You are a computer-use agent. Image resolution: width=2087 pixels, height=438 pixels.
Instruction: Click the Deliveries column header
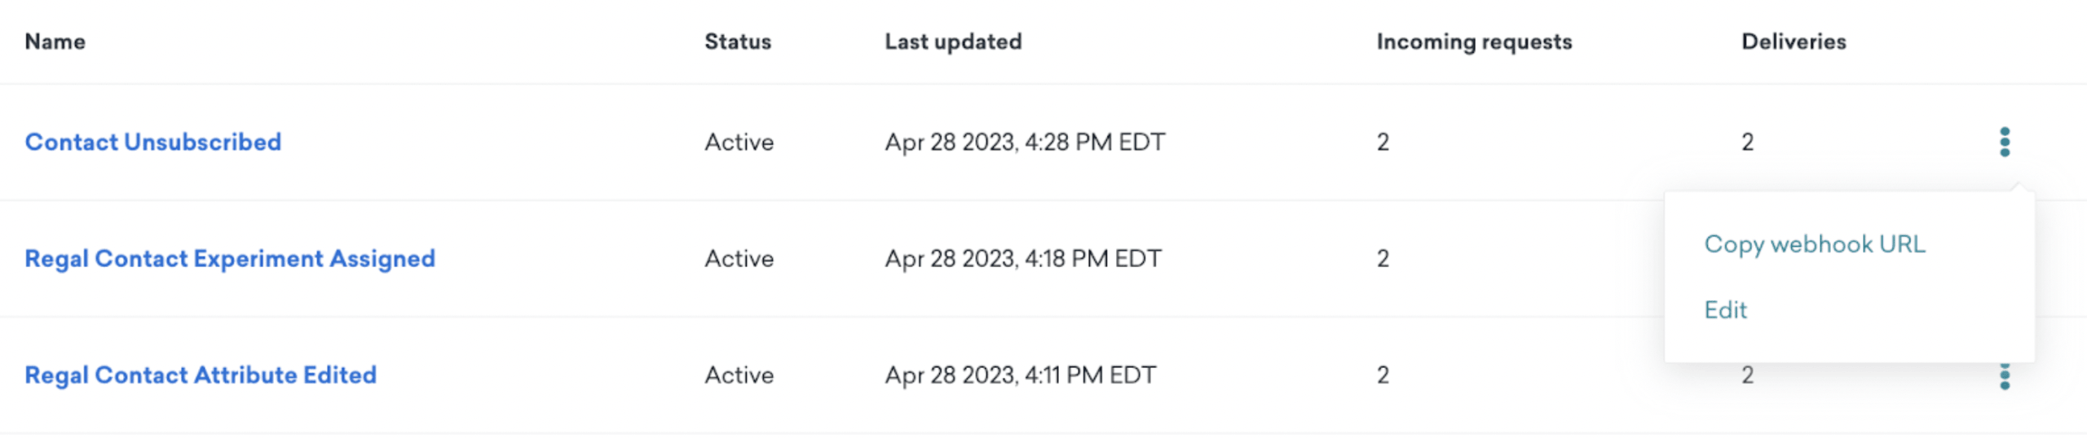(x=1793, y=42)
